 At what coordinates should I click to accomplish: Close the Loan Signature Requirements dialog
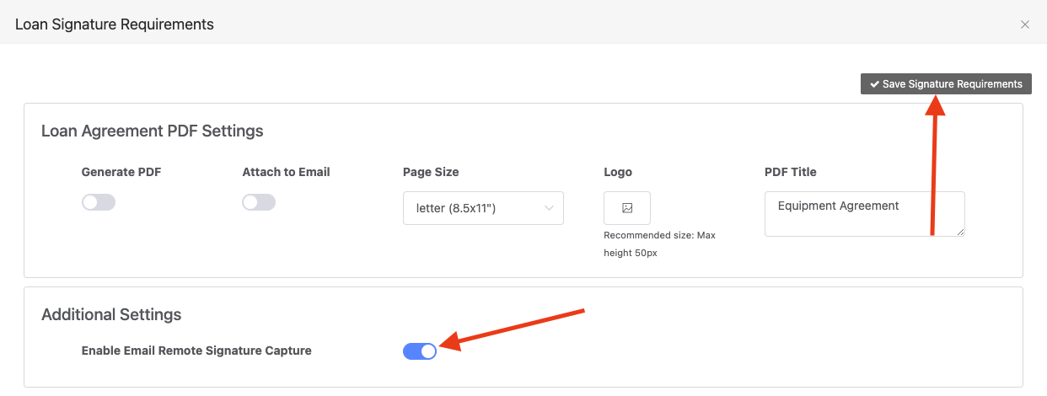pyautogui.click(x=1025, y=24)
